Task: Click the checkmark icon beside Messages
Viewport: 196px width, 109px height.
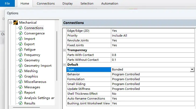Action: click(x=21, y=87)
